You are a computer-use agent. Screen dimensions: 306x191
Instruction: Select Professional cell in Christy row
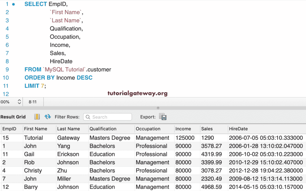pyautogui.click(x=151, y=171)
